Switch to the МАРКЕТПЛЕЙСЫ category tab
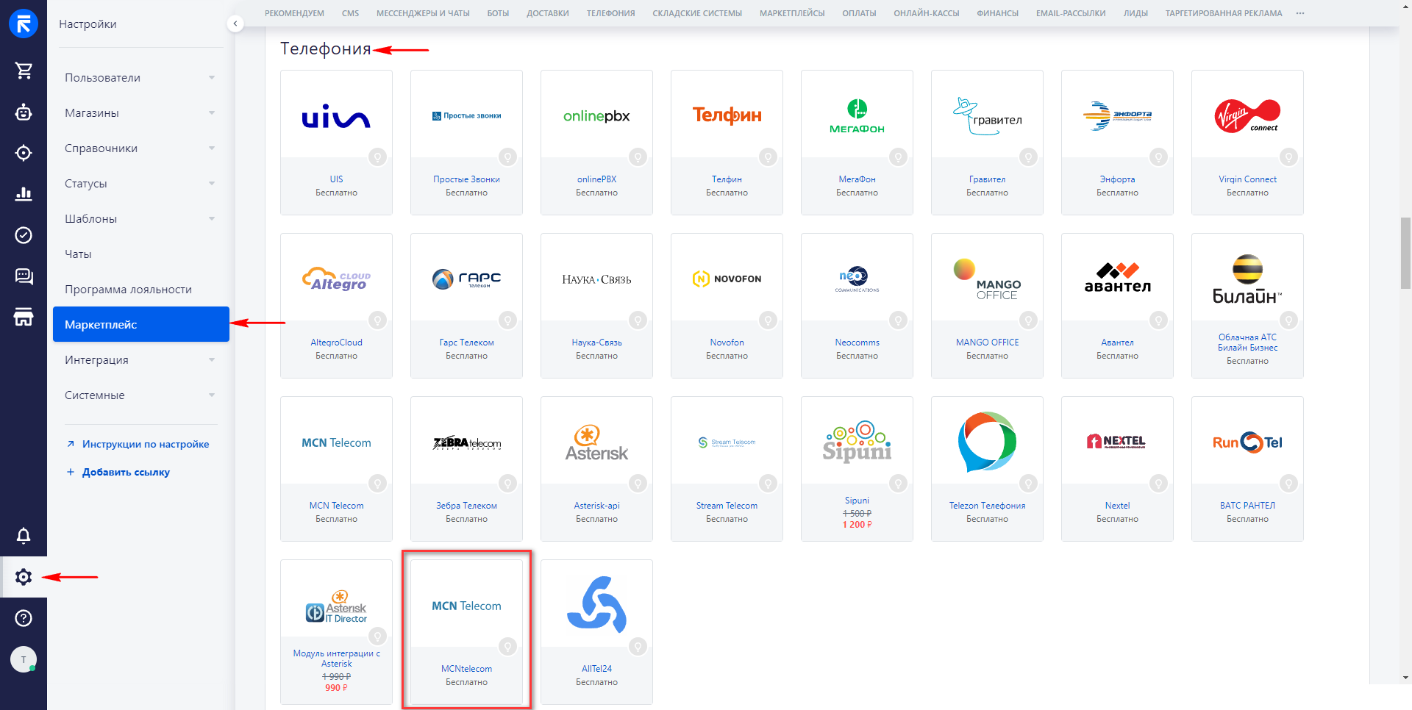This screenshot has width=1412, height=710. 792,13
